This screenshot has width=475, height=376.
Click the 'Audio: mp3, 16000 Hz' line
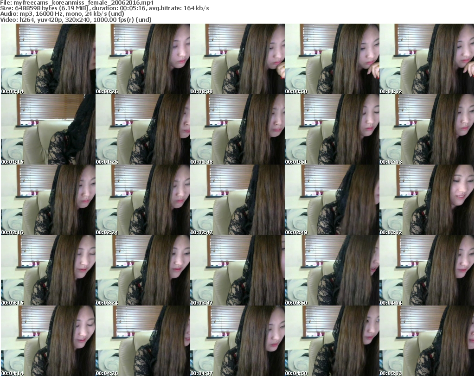[x=62, y=14]
